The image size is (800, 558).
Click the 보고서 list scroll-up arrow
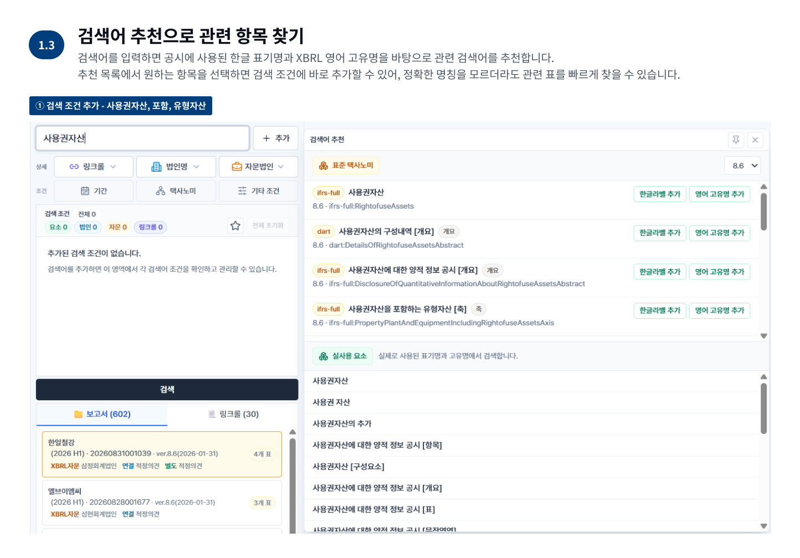pyautogui.click(x=293, y=432)
